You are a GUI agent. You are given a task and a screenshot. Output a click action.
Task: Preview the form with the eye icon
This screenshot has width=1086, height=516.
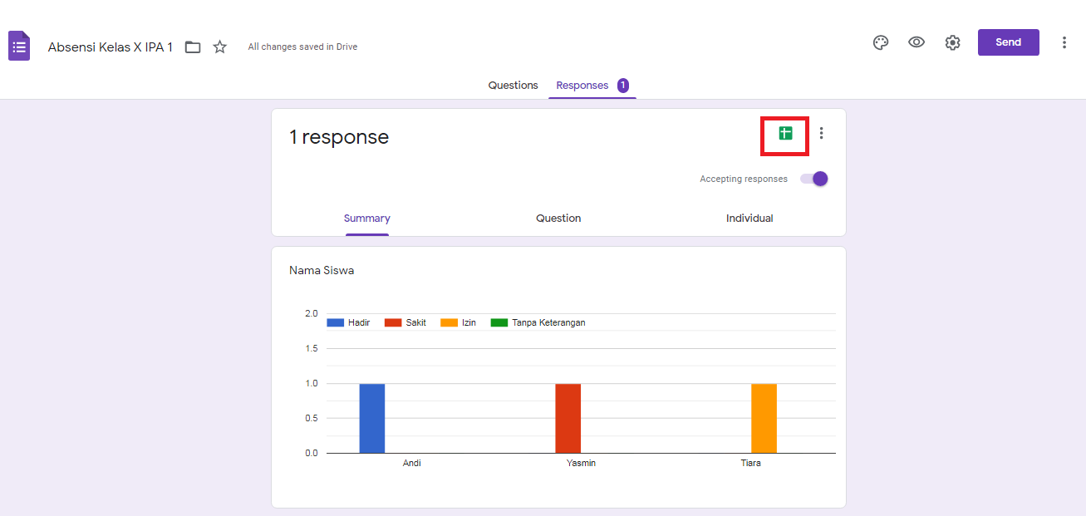point(916,42)
